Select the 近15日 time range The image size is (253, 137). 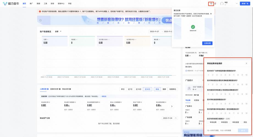(138, 89)
